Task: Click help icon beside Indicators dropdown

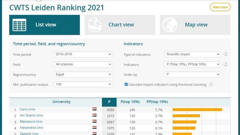Action: (x=226, y=64)
